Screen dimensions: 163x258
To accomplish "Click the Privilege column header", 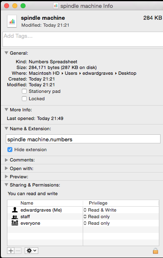I will point(98,203).
